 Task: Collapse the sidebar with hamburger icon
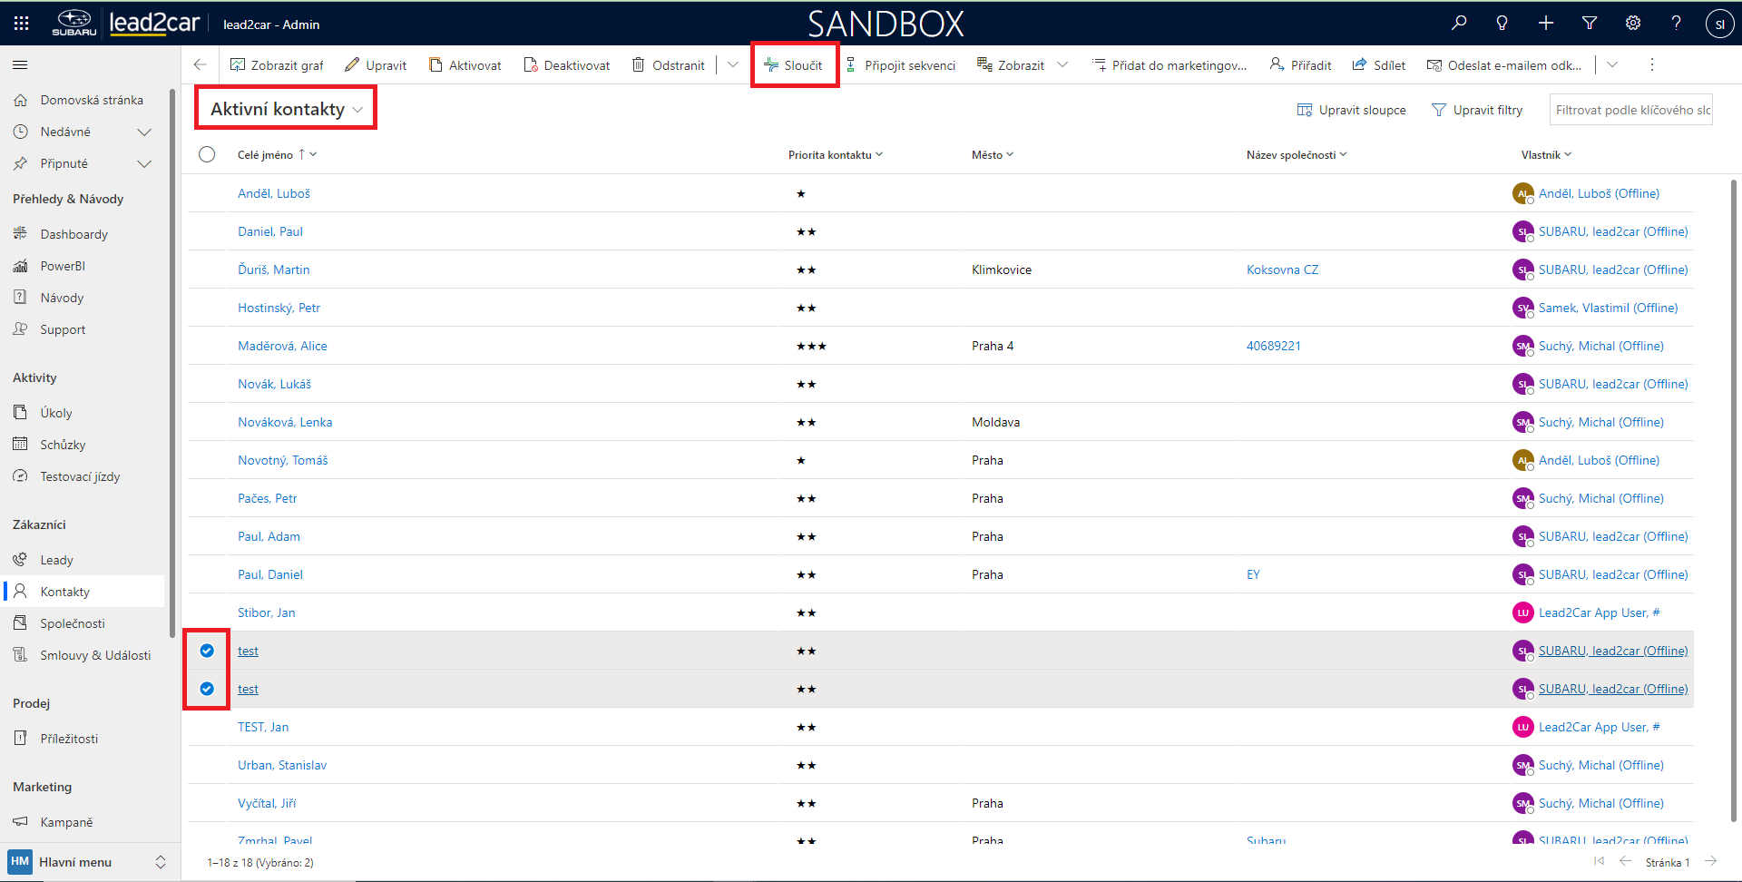(x=20, y=64)
